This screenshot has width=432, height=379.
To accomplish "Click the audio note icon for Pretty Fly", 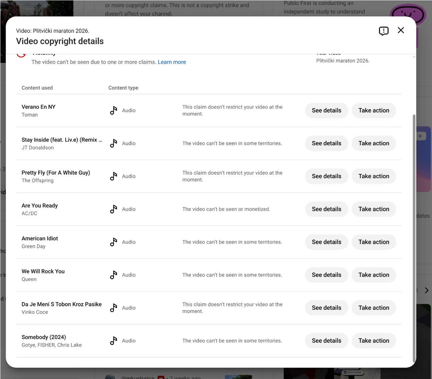I will 113,176.
